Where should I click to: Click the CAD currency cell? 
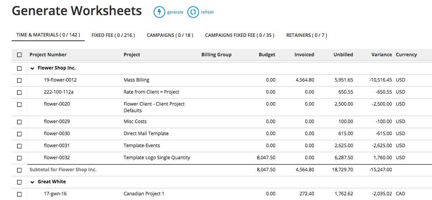click(x=401, y=194)
